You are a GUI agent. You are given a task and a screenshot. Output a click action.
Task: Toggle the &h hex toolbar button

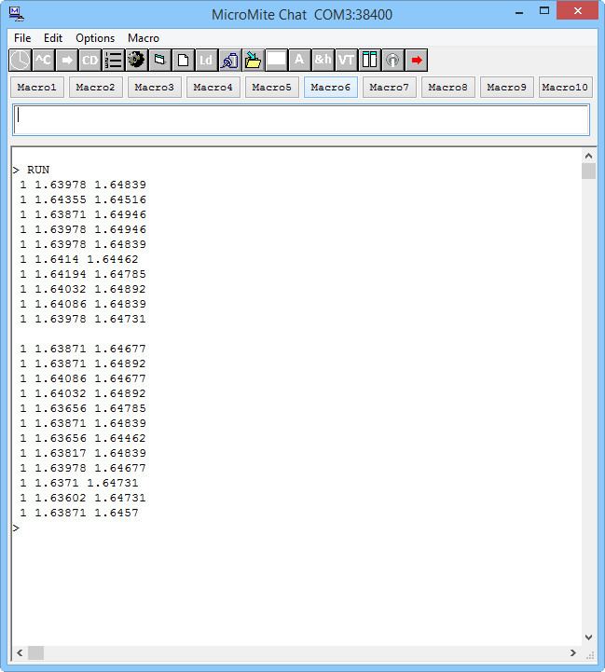pos(323,60)
